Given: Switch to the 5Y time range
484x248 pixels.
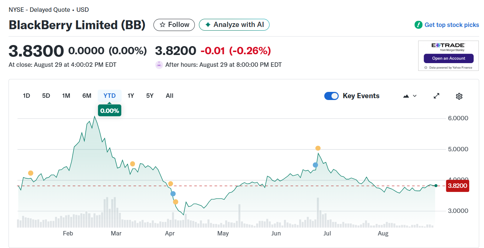Looking at the screenshot, I should (x=150, y=96).
